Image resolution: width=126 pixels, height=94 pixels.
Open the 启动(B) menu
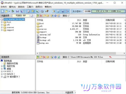point(21,7)
